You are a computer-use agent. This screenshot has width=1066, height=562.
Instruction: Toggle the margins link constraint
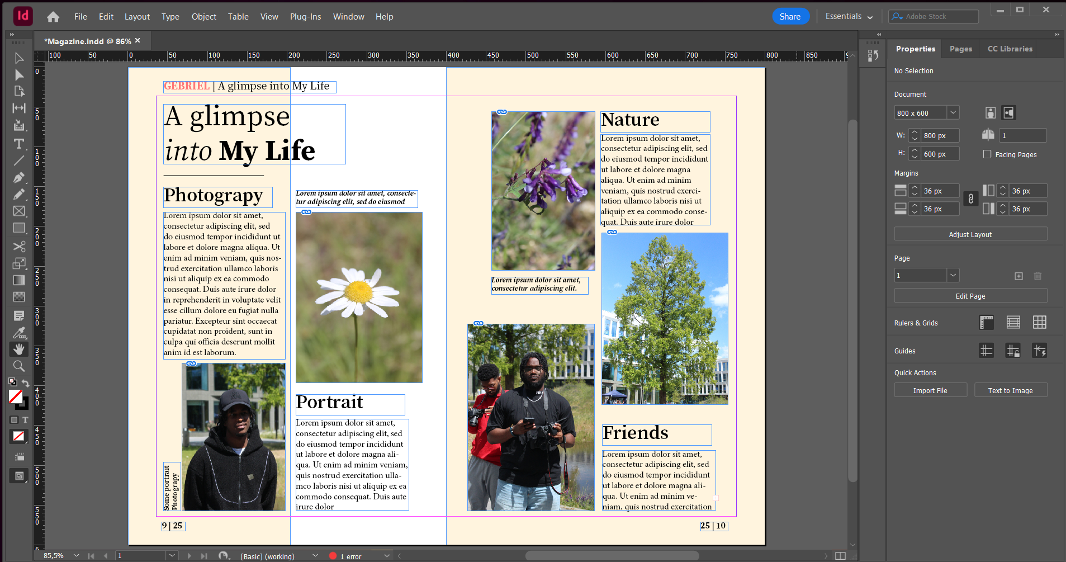coord(971,199)
